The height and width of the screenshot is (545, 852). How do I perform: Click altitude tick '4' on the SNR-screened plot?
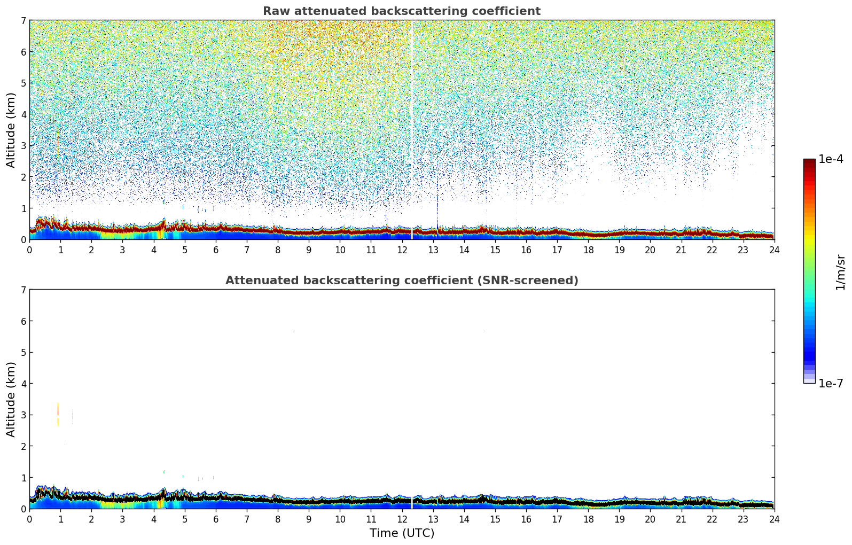click(23, 384)
